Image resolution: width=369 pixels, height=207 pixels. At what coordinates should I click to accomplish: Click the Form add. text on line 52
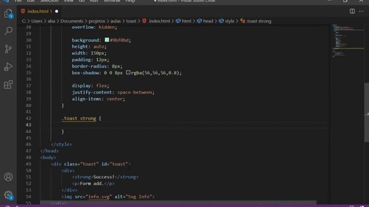pyautogui.click(x=92, y=183)
